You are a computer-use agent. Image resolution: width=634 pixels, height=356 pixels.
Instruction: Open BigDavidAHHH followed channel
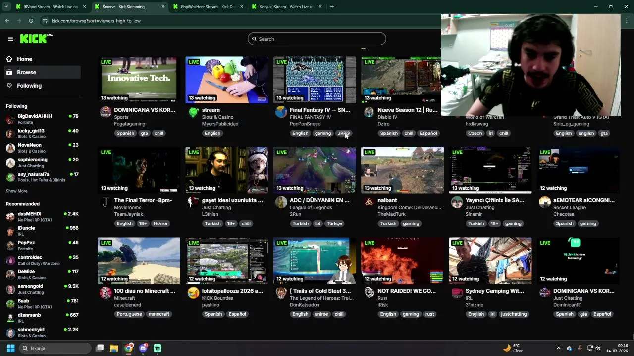pos(42,119)
